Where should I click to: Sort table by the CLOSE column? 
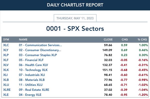(108, 39)
